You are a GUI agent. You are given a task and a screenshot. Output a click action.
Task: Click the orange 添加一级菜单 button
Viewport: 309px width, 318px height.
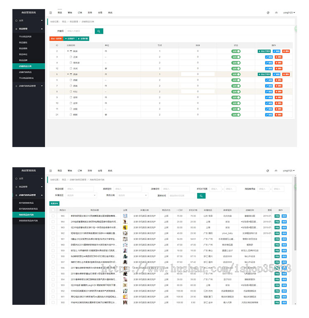coord(56,39)
